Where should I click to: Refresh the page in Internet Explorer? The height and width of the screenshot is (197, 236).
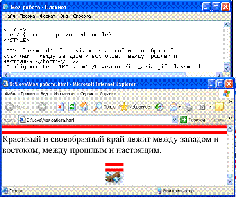pos(72,106)
